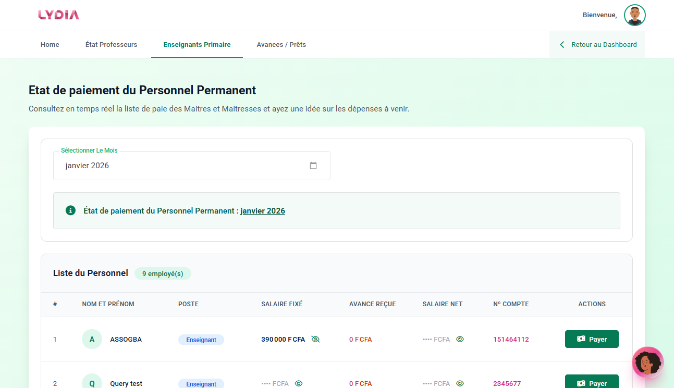Open the calendar picker icon

(313, 166)
